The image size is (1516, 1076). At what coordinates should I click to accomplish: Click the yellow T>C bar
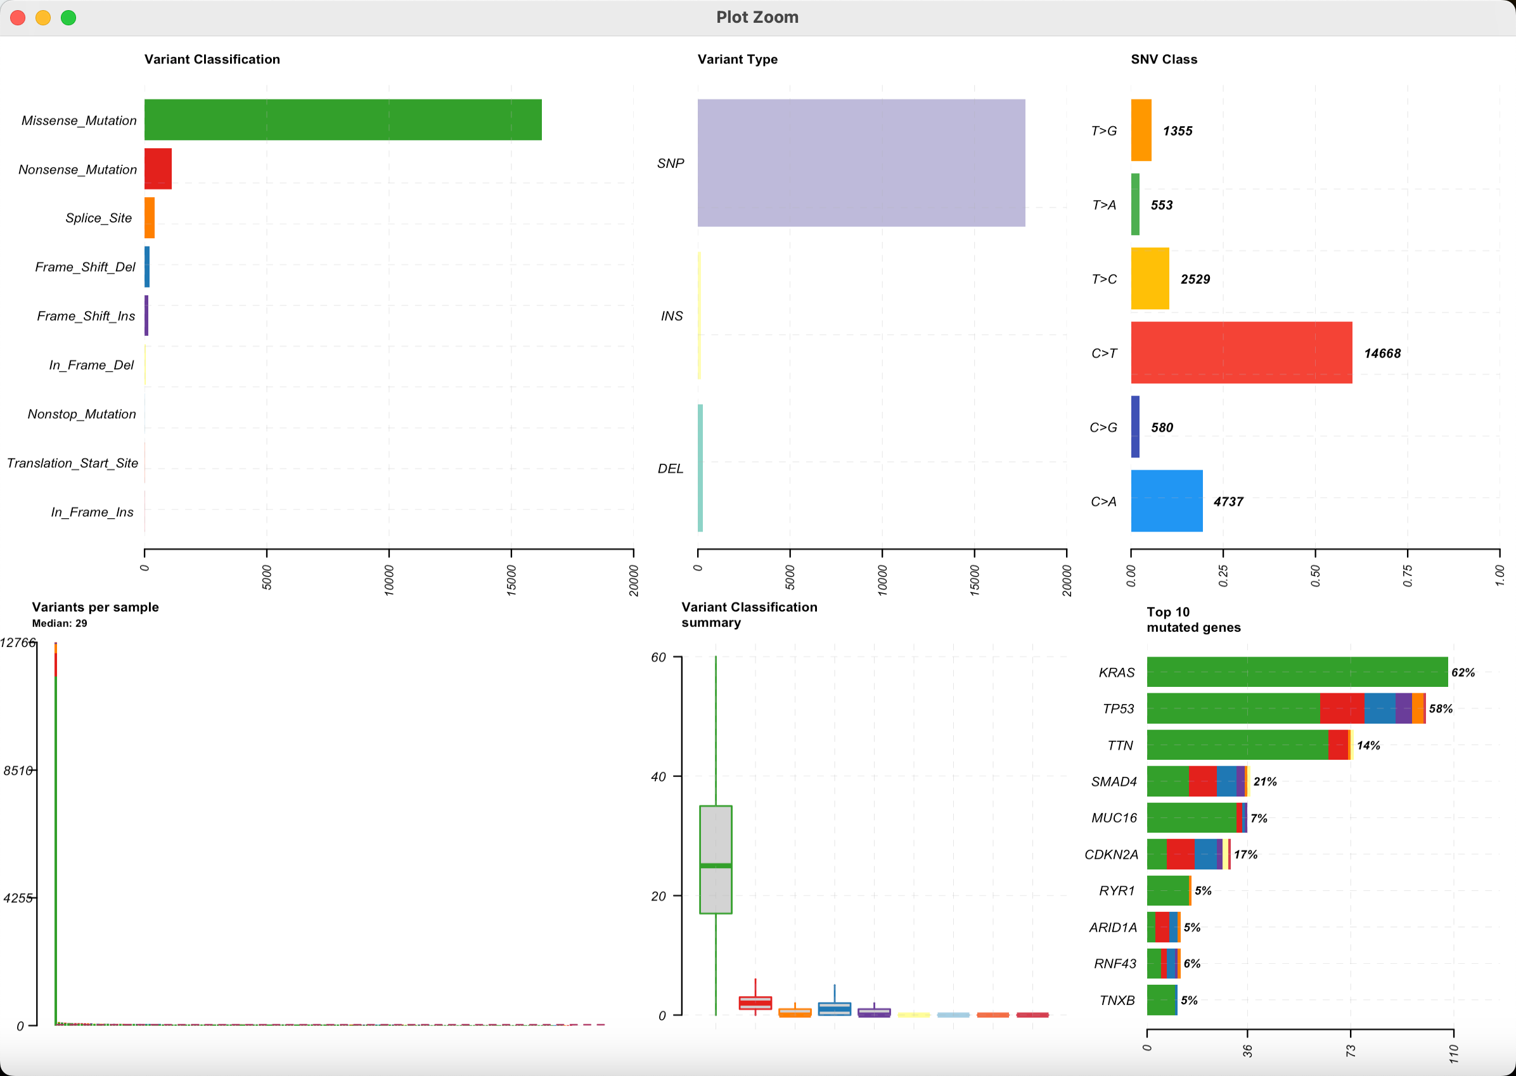pos(1150,279)
